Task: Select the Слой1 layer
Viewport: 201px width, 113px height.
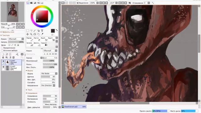Action: point(12,62)
